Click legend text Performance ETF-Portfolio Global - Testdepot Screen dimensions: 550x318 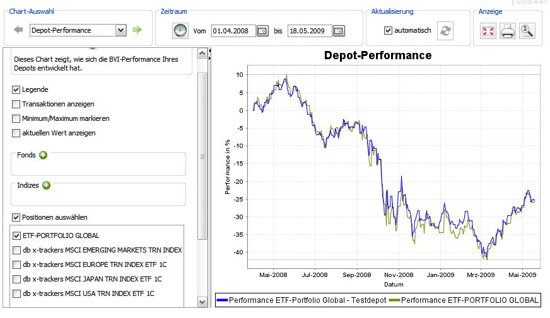tap(308, 300)
